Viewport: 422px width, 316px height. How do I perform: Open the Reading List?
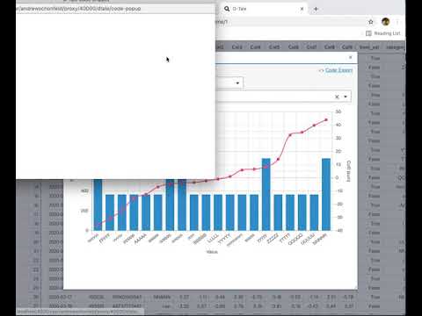click(x=383, y=33)
